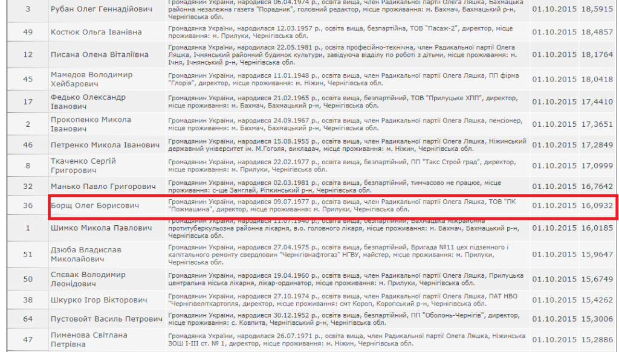619x352 pixels.
Task: Click on Петренко Микола Іванович
Action: pos(105,145)
